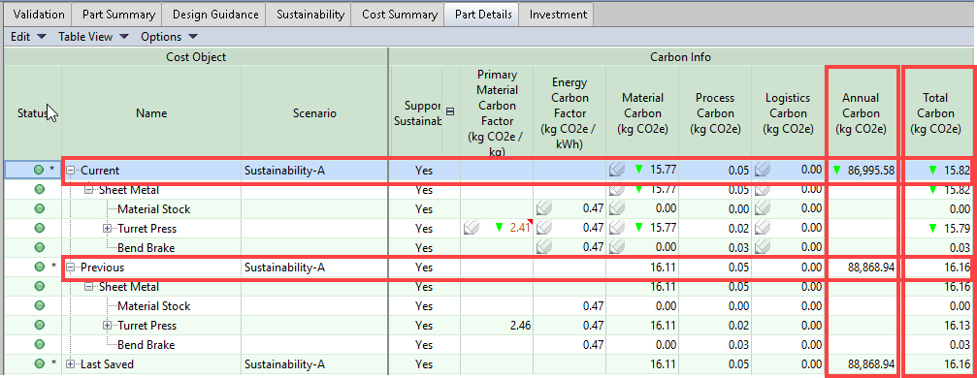The width and height of the screenshot is (977, 378).
Task: Collapse the Current scenario tree node
Action: pyautogui.click(x=71, y=170)
